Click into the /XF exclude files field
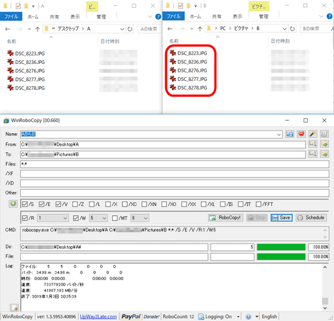Screen dimensions: 334x321 [x=175, y=174]
